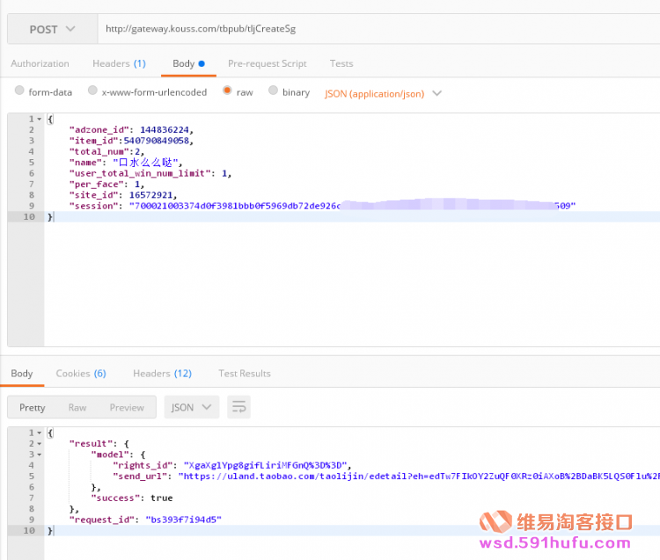Image resolution: width=660 pixels, height=560 pixels.
Task: Click the name value in request body
Action: point(145,163)
